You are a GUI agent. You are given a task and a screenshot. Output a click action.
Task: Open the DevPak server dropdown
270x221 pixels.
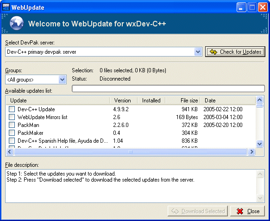198,52
